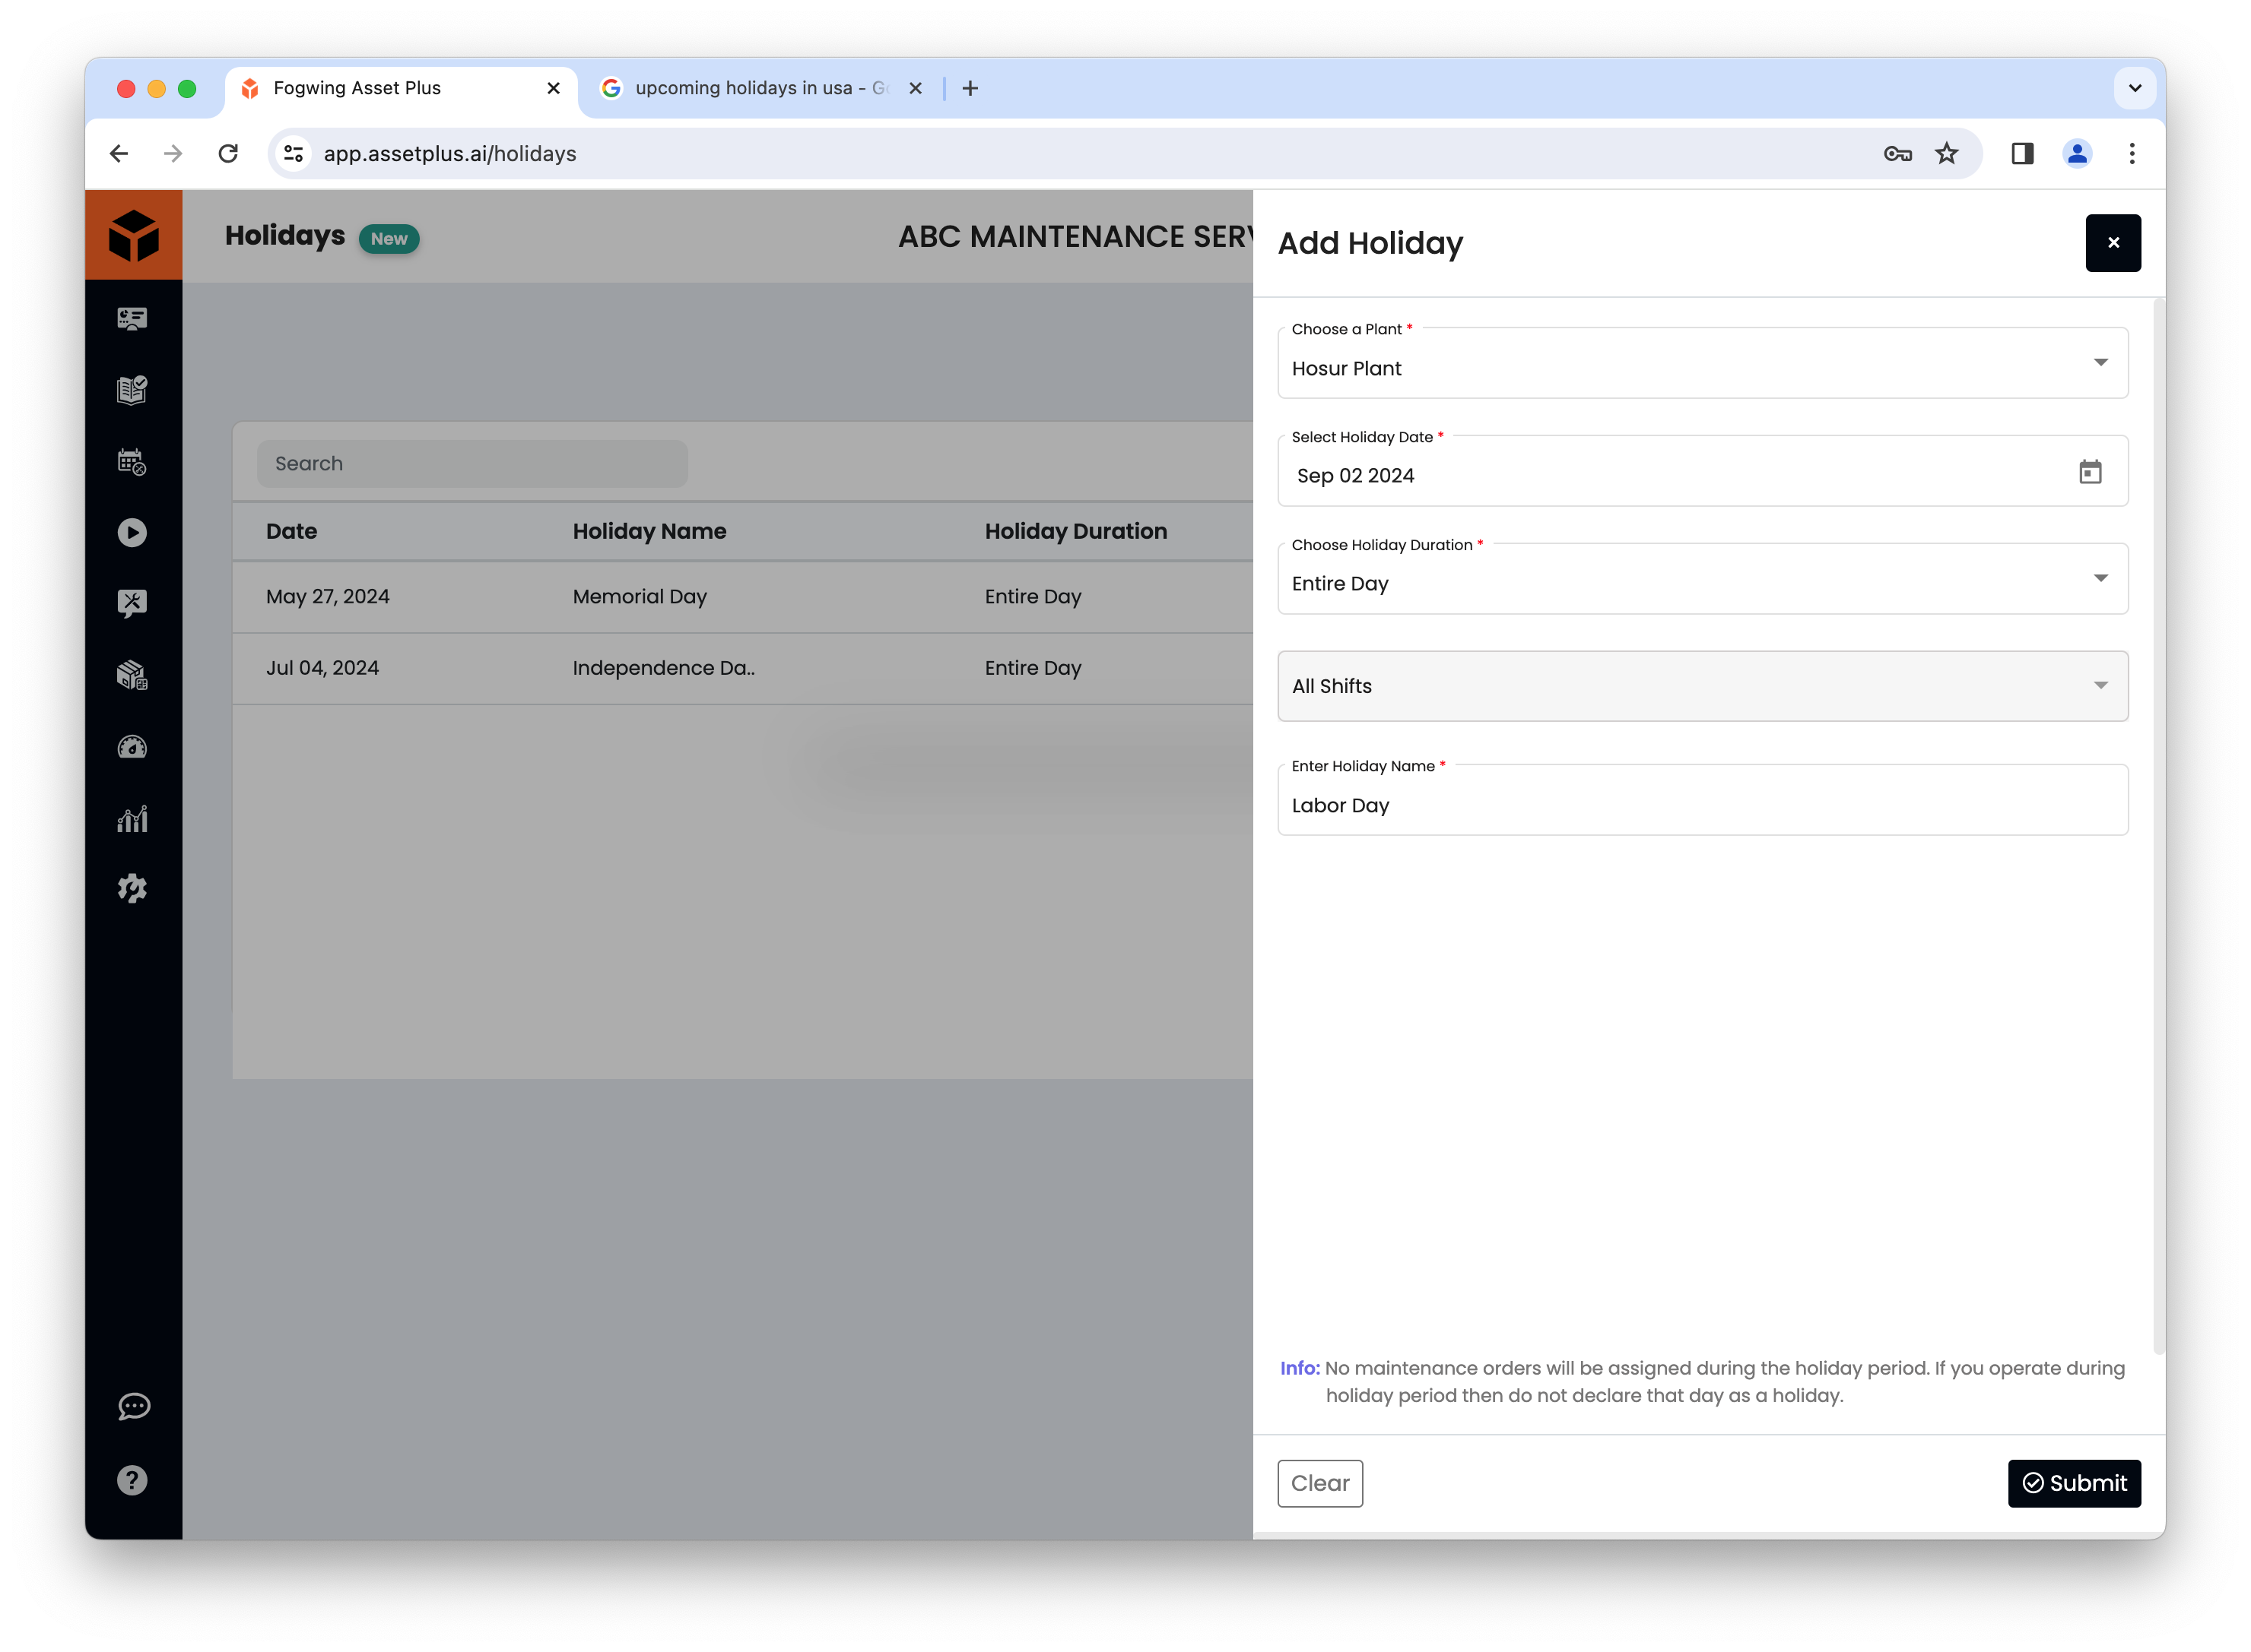Click the dashboard/overview panel icon
2251x1652 pixels.
(133, 318)
